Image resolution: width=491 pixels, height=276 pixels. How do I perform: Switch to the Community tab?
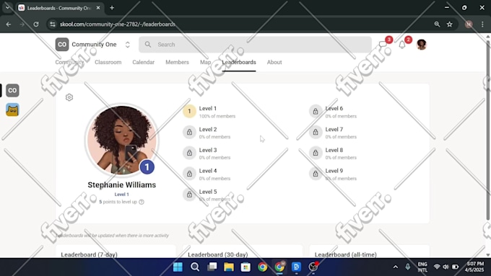[x=69, y=62]
